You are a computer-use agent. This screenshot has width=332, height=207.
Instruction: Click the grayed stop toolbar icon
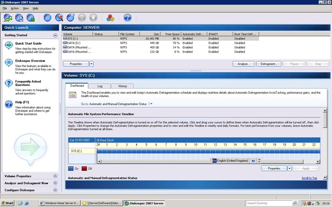93,18
